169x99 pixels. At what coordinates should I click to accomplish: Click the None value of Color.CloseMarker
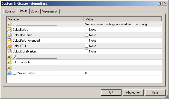click(x=93, y=51)
